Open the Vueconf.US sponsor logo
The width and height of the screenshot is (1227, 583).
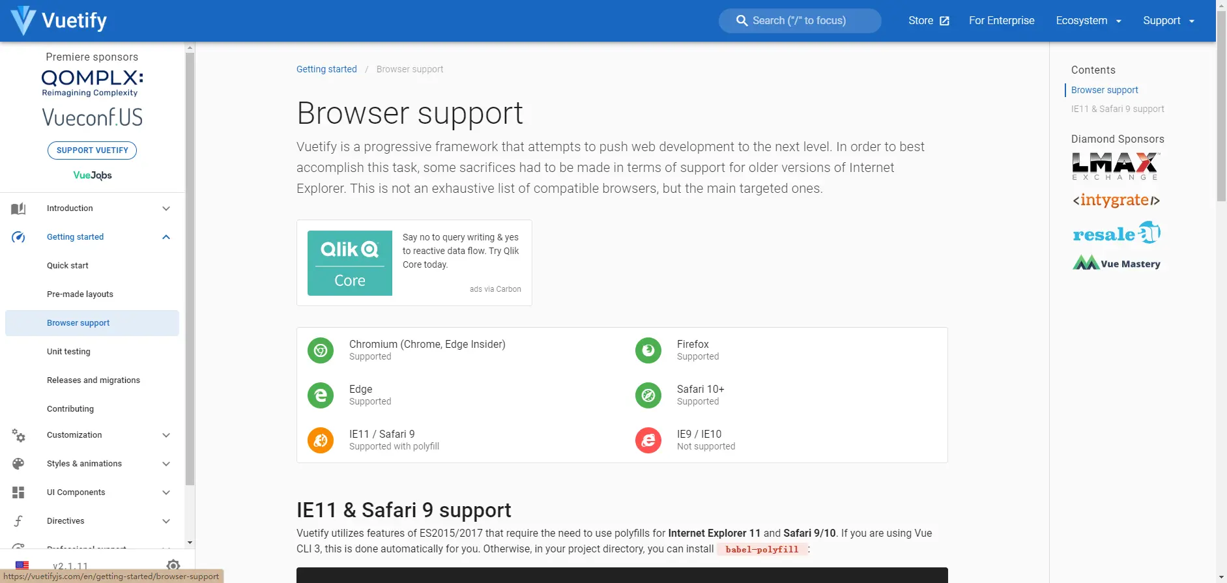point(93,117)
